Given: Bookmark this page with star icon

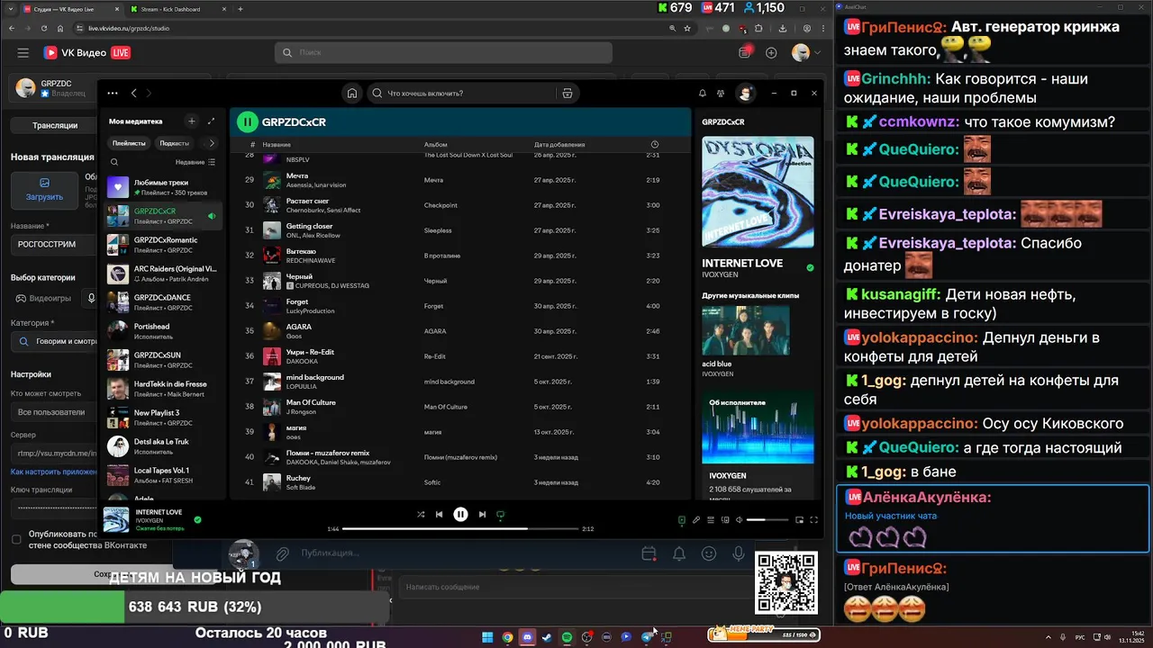Looking at the screenshot, I should [688, 28].
